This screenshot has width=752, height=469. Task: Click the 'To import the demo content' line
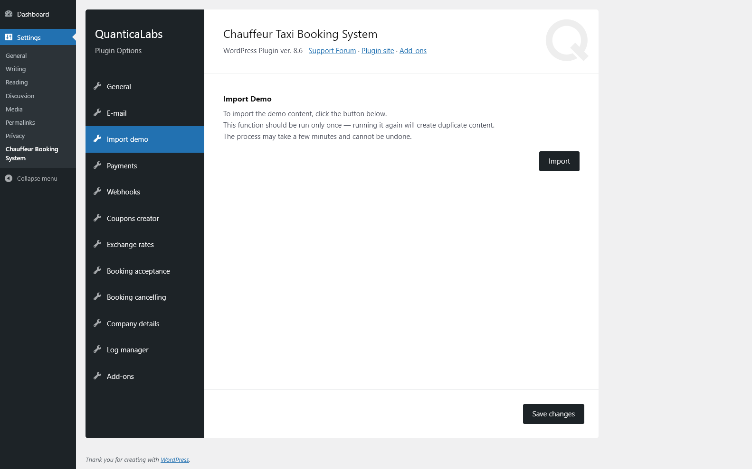(305, 114)
